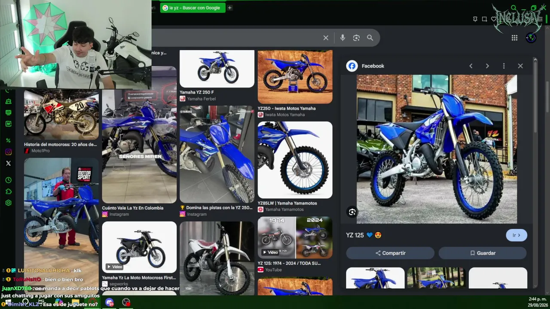Go to next image in preview panel
The width and height of the screenshot is (550, 309).
[x=487, y=66]
